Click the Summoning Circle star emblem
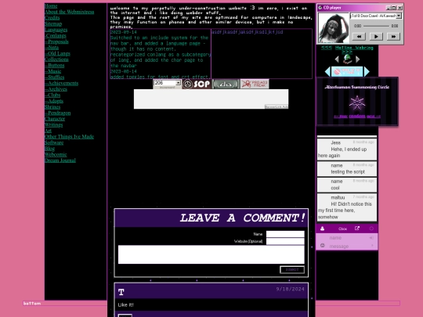Screen dimensions: 423x317 (357, 103)
